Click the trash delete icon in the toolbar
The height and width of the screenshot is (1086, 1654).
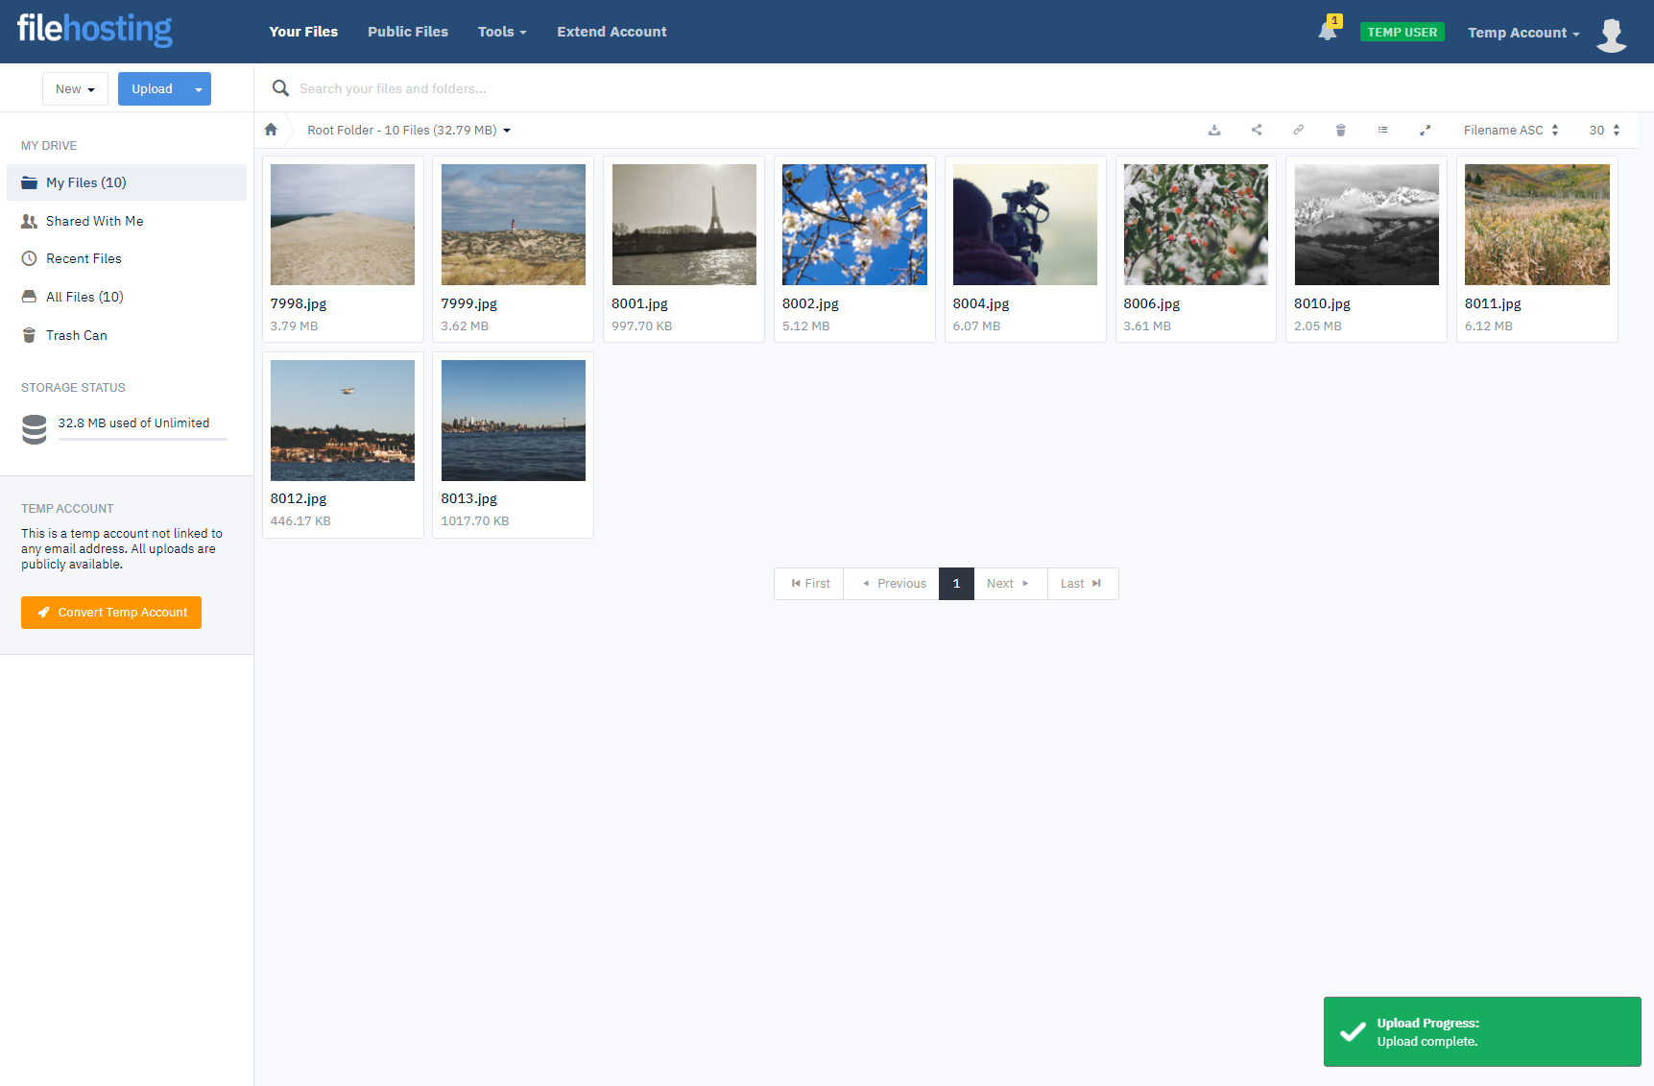1341,131
